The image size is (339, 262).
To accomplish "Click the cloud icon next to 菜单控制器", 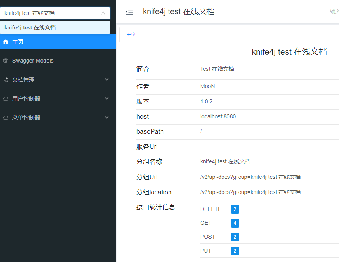I will point(6,118).
